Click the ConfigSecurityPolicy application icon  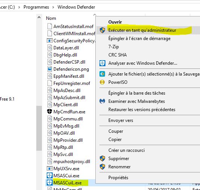point(50,40)
